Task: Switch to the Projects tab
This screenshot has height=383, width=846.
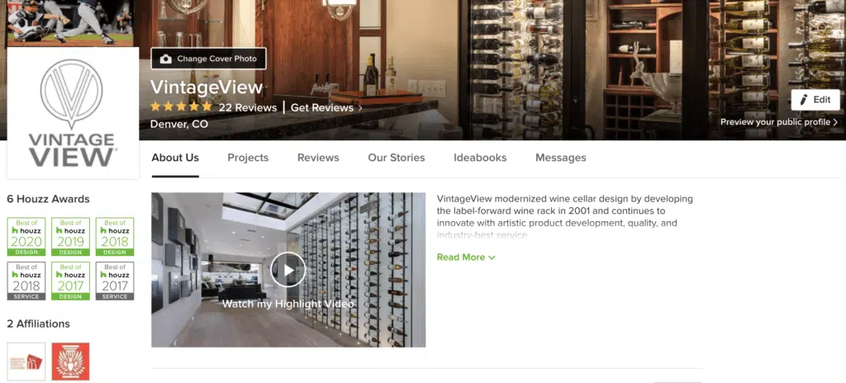Action: click(x=248, y=158)
